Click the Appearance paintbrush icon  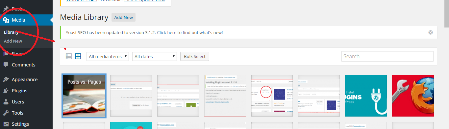pos(6,80)
